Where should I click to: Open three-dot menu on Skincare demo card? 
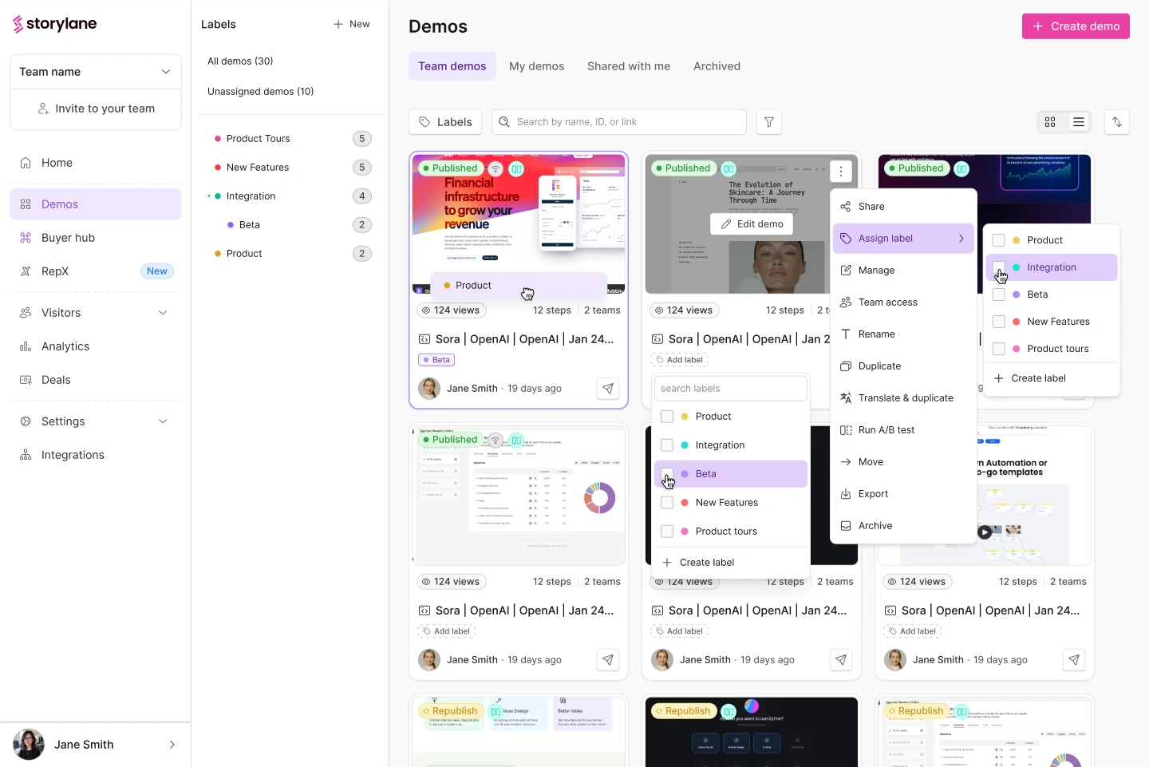tap(841, 171)
